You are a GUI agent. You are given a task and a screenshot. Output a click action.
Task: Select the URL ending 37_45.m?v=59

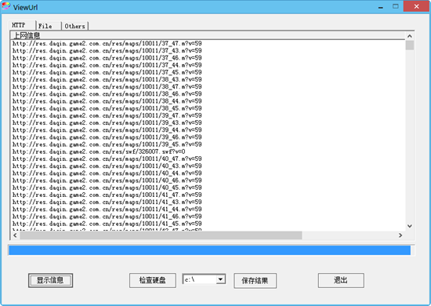tap(107, 72)
